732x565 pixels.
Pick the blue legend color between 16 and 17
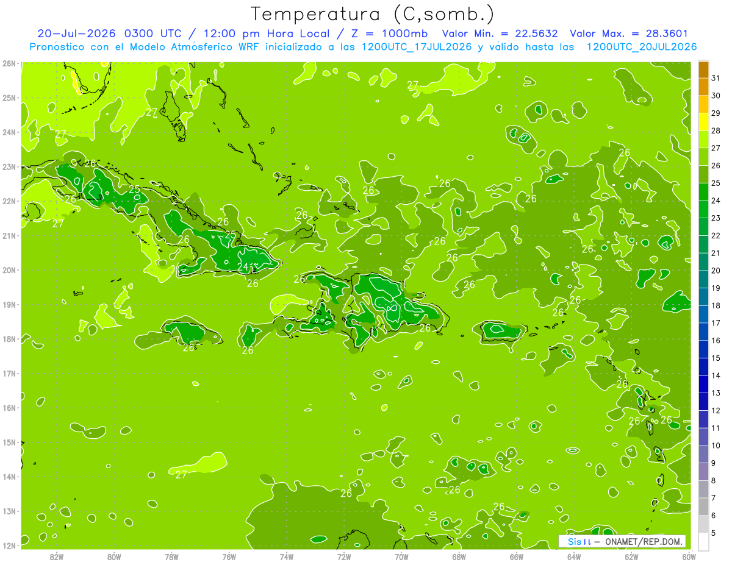[x=703, y=332]
